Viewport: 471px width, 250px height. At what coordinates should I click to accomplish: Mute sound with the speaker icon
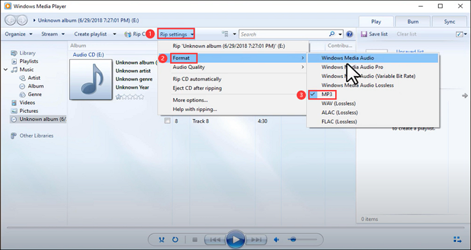tap(277, 240)
